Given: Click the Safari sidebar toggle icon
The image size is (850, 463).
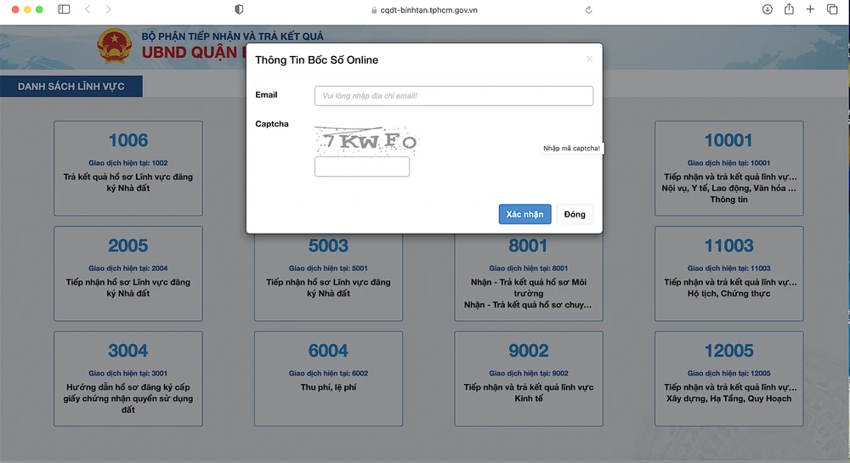Looking at the screenshot, I should [x=64, y=9].
